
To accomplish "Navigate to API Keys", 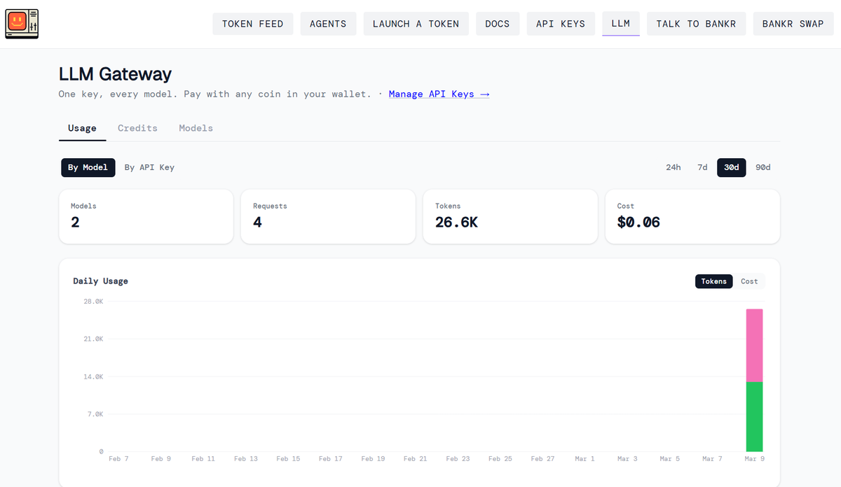I will [561, 24].
